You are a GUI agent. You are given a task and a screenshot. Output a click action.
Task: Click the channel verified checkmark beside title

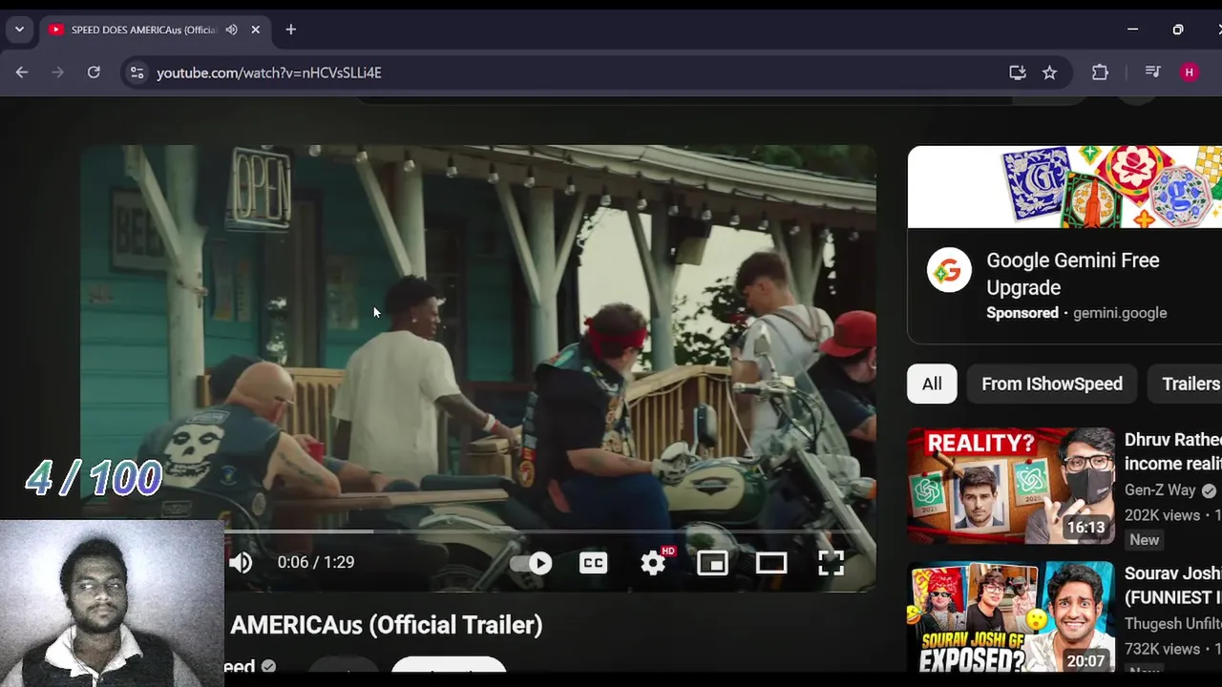[268, 666]
